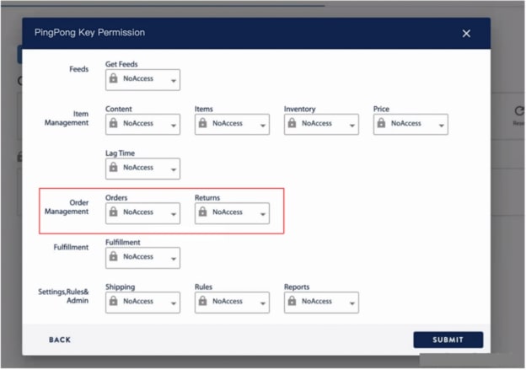Open the Price permission dropdown
The image size is (526, 370).
(411, 125)
